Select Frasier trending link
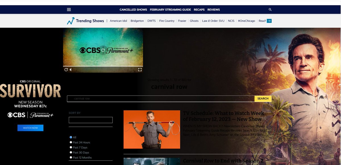This screenshot has width=341, height=165. tap(182, 21)
